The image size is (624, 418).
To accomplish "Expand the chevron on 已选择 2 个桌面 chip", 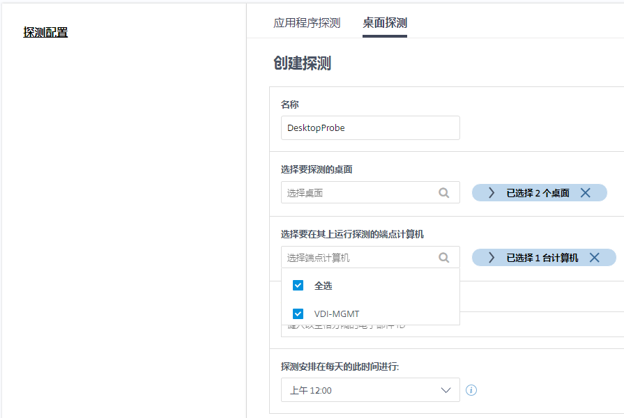I will click(x=491, y=193).
